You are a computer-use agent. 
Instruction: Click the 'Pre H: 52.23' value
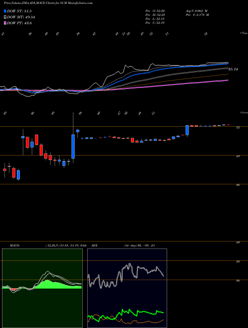(155, 15)
